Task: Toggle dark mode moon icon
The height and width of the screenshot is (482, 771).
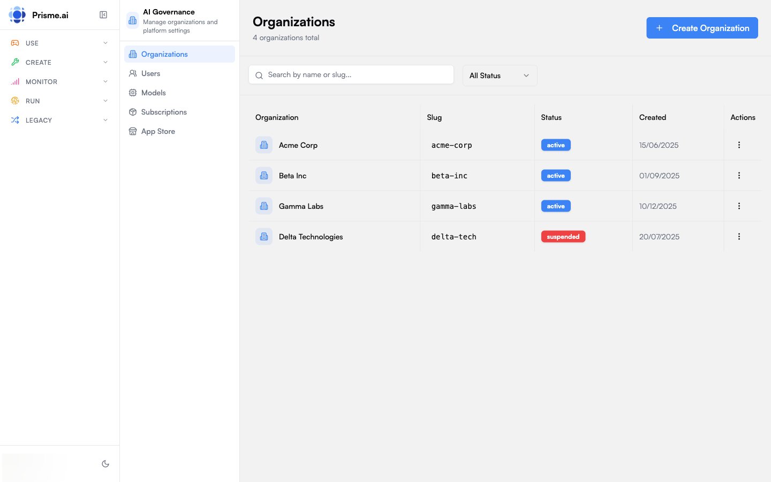Action: 105,464
